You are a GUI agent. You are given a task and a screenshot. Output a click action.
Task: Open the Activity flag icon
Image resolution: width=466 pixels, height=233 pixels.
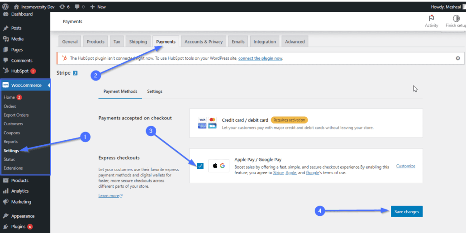pos(431,18)
